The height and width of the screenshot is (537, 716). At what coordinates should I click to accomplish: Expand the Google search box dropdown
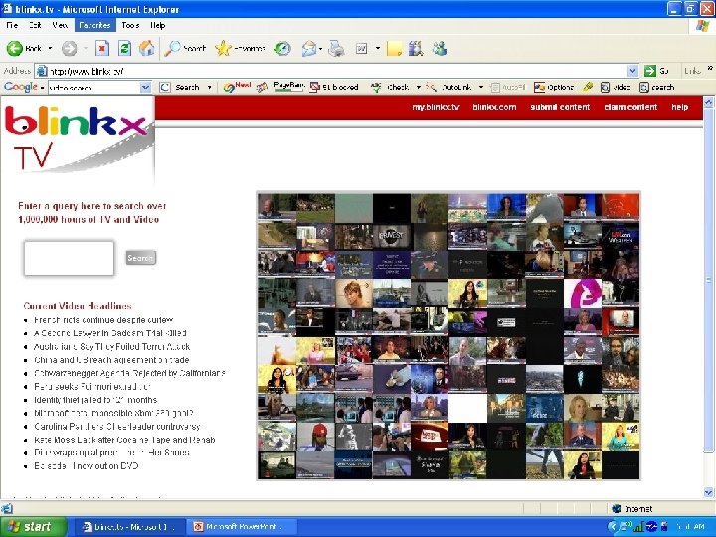[x=145, y=88]
